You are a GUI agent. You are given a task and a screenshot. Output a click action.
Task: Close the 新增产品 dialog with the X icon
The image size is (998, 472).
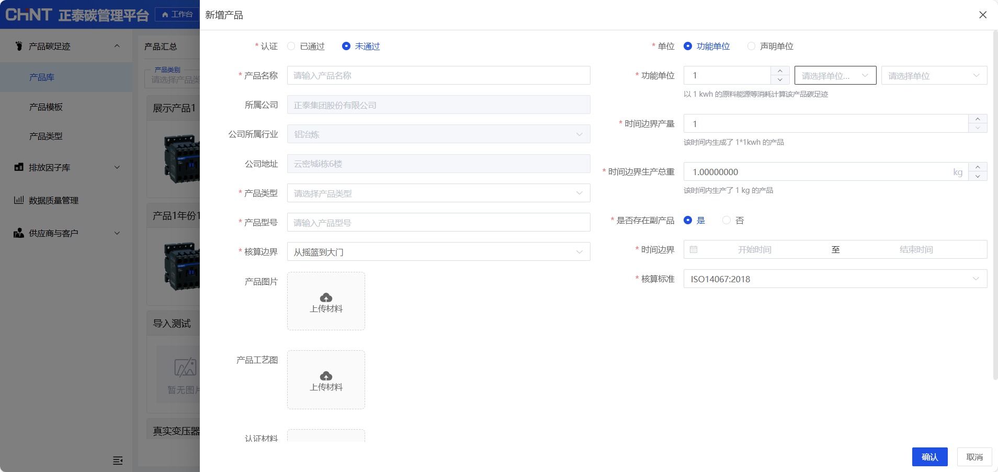(x=983, y=15)
